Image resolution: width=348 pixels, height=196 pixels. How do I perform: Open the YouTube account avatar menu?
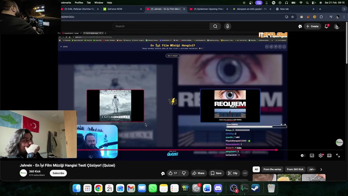pos(337,26)
